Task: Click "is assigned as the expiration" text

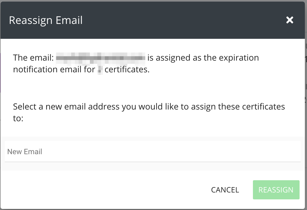Action: (x=203, y=58)
